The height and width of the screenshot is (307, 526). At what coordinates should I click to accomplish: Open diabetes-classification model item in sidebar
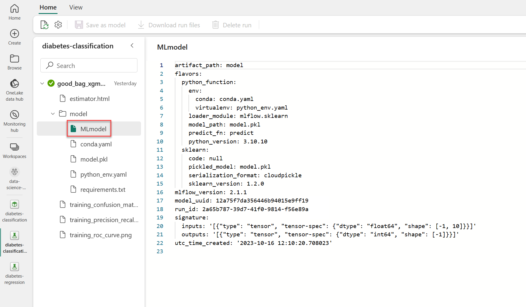tap(15, 211)
